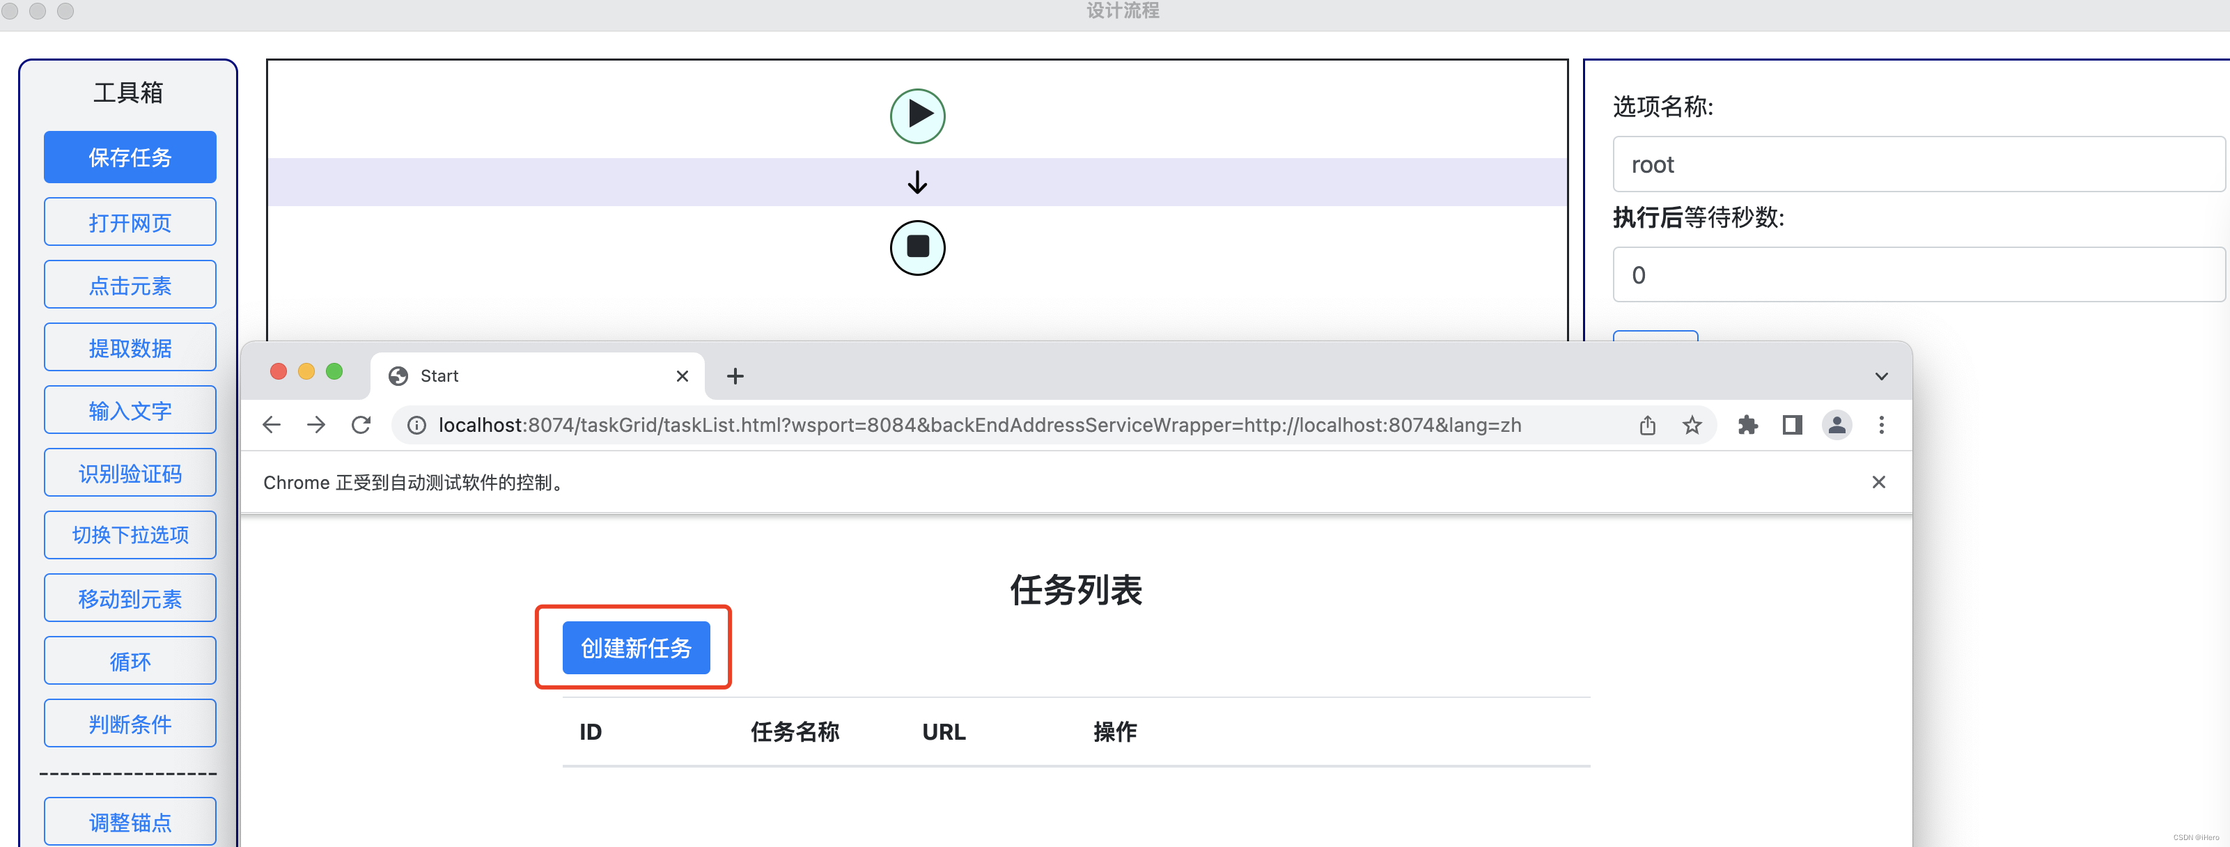Click 创建新任务 button
Viewport: 2230px width, 847px height.
pyautogui.click(x=637, y=648)
